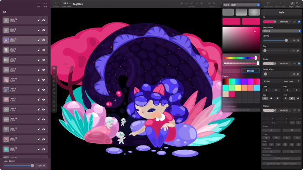
Task: Uncheck the Fill checkbox
Action: click(x=299, y=22)
